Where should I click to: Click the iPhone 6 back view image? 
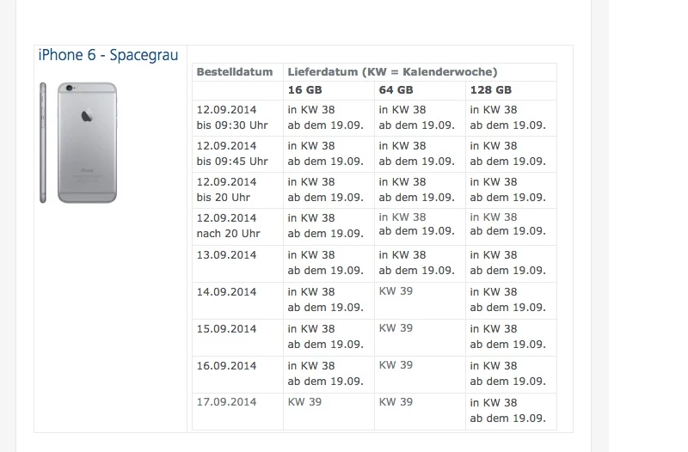pos(88,143)
